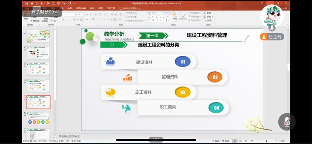
Task: Toggle the muted microphone button
Action: coord(287,122)
